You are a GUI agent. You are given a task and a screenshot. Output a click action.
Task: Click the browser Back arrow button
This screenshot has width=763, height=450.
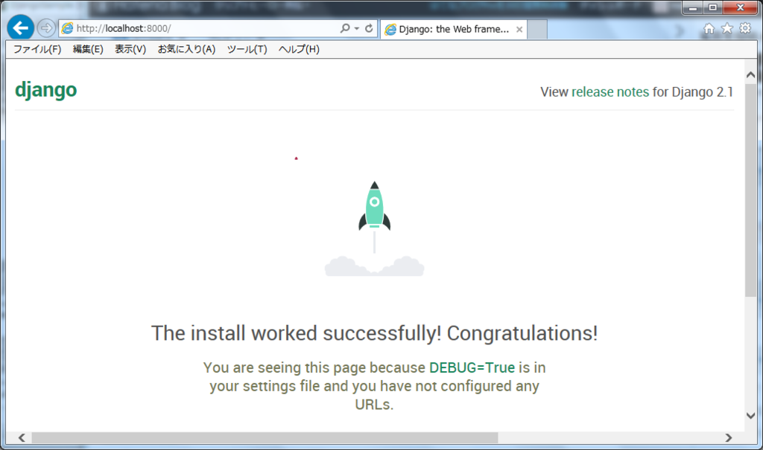click(20, 28)
